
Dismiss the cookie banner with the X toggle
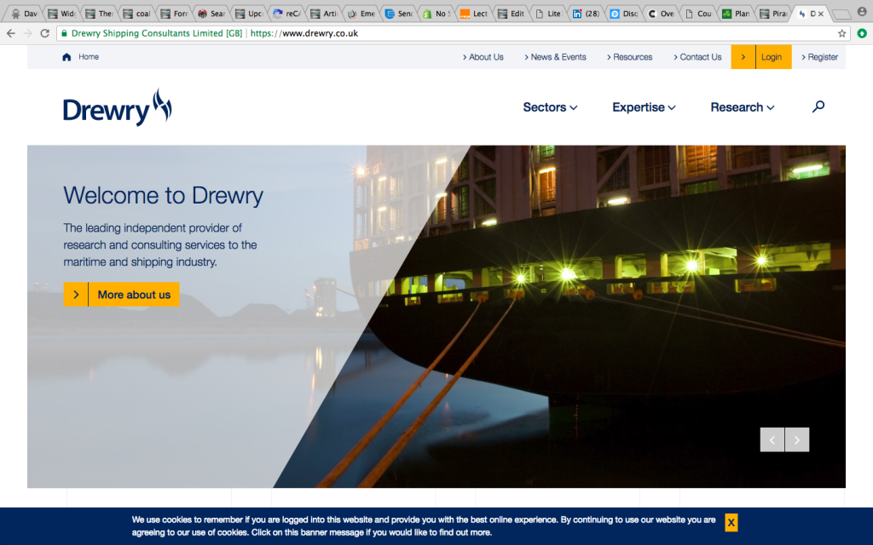(731, 522)
